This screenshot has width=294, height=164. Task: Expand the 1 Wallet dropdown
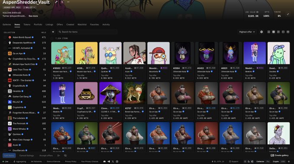point(29,7)
